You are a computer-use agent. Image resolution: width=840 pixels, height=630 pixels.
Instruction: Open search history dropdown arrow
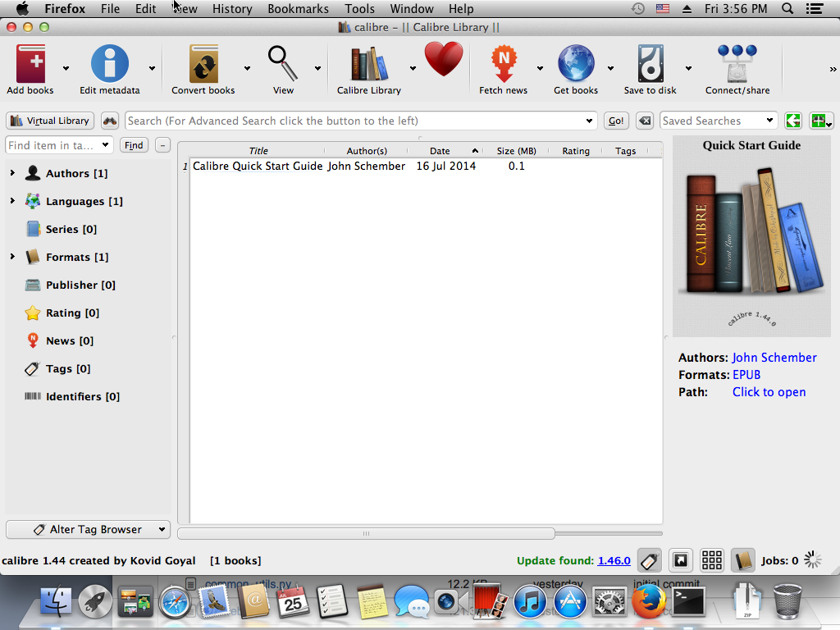click(x=589, y=121)
